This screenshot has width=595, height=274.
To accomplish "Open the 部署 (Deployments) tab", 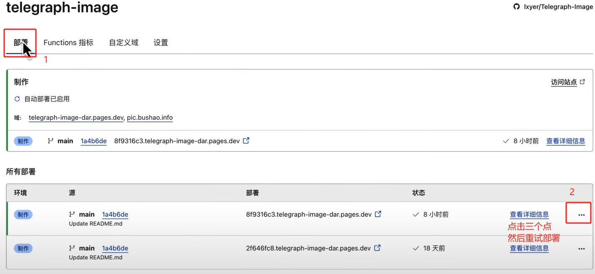I will pyautogui.click(x=20, y=43).
